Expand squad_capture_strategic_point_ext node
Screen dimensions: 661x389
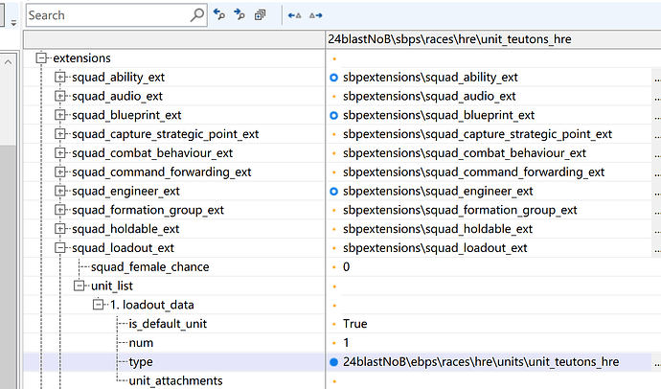click(x=60, y=134)
